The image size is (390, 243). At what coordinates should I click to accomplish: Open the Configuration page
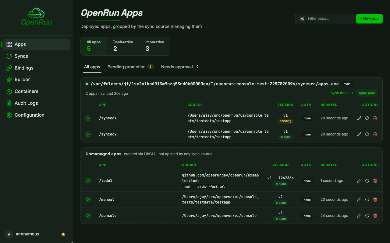click(x=36, y=115)
